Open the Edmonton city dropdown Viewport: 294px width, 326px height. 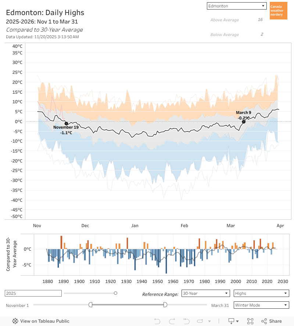point(236,6)
